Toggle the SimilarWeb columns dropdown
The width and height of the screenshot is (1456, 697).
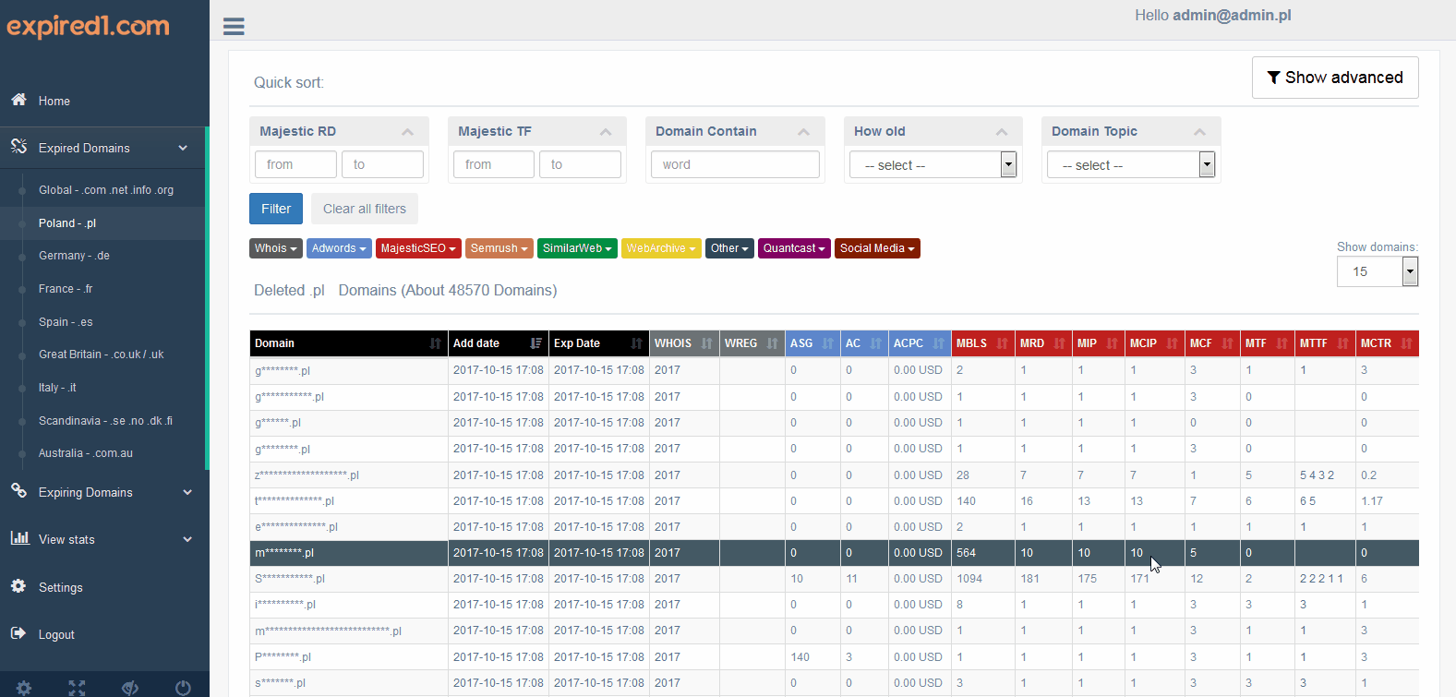[578, 248]
